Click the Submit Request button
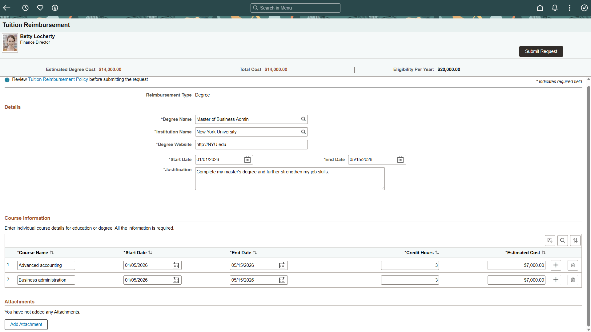 (x=541, y=51)
